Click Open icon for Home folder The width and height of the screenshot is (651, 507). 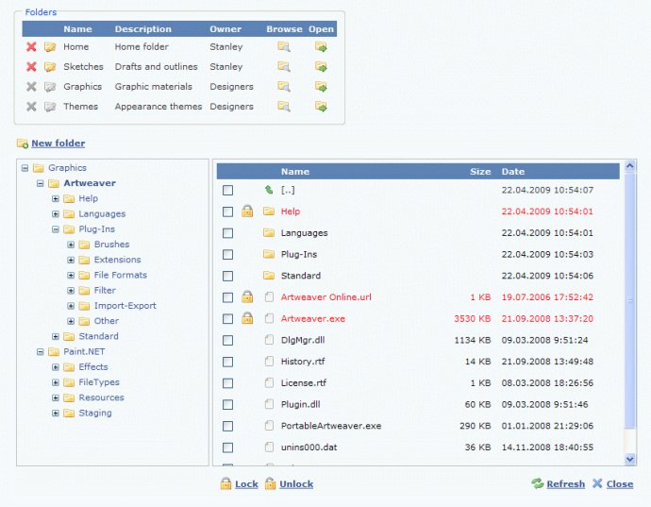pyautogui.click(x=321, y=46)
